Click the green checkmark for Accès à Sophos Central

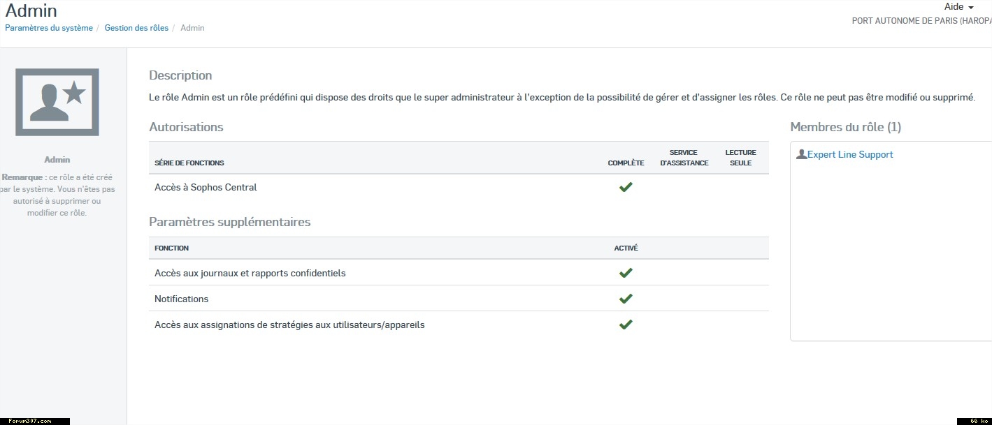(x=626, y=187)
